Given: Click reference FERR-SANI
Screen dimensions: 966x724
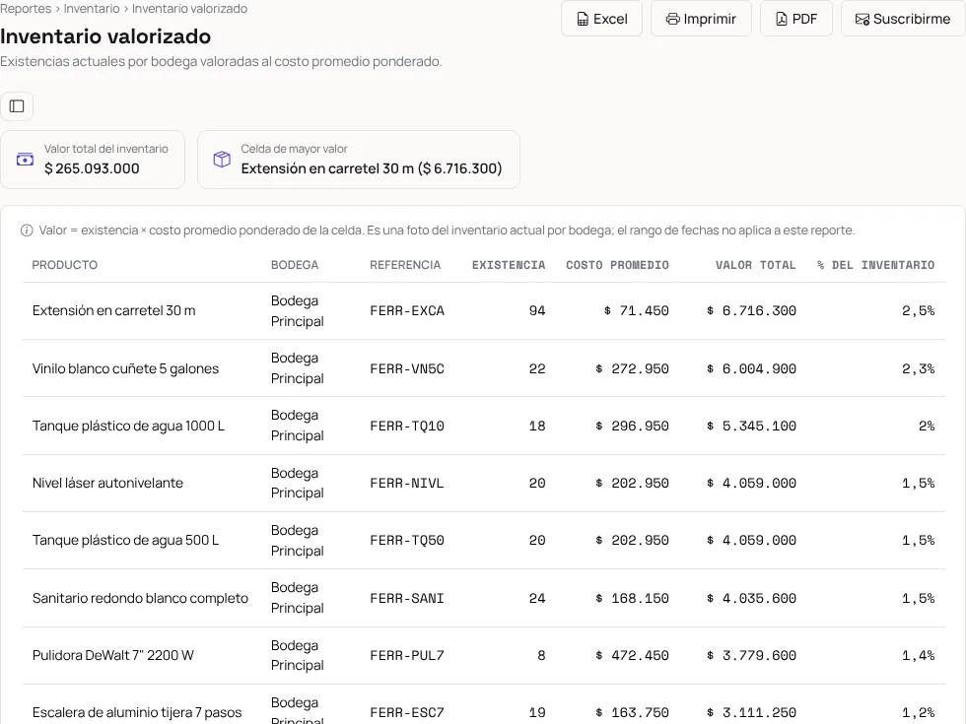Looking at the screenshot, I should point(407,599).
